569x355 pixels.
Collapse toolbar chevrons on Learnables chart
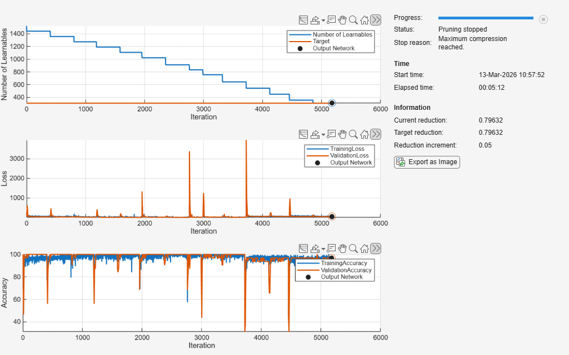pos(376,20)
